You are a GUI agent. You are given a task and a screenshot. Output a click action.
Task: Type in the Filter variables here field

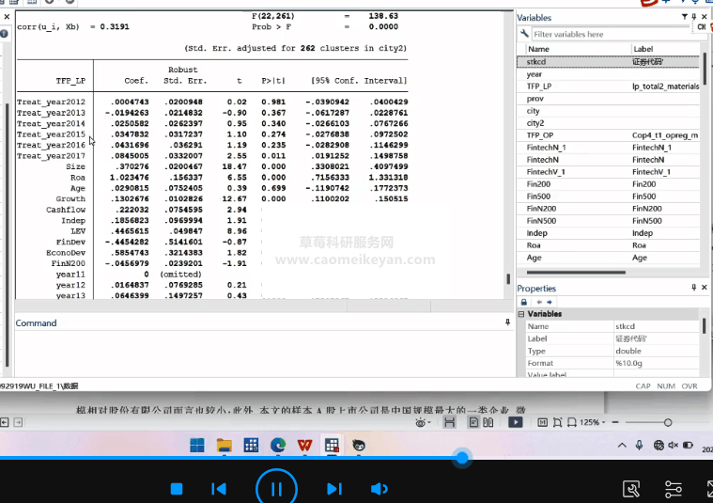[x=611, y=34]
